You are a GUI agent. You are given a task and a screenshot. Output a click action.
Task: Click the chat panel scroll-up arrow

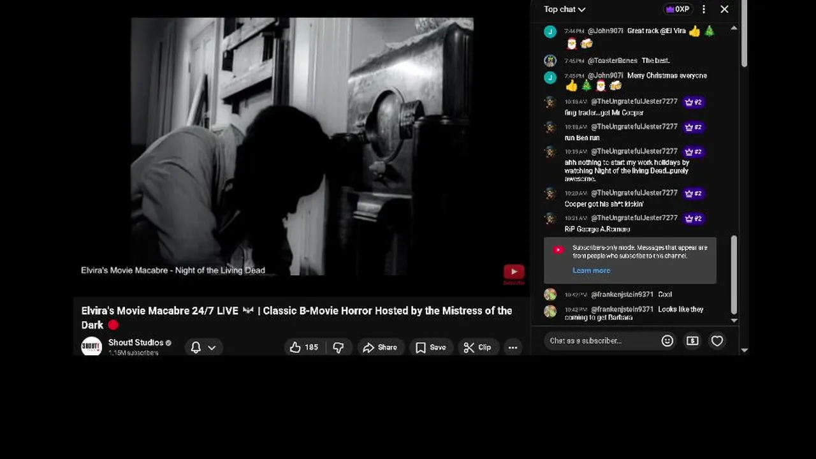[x=734, y=28]
